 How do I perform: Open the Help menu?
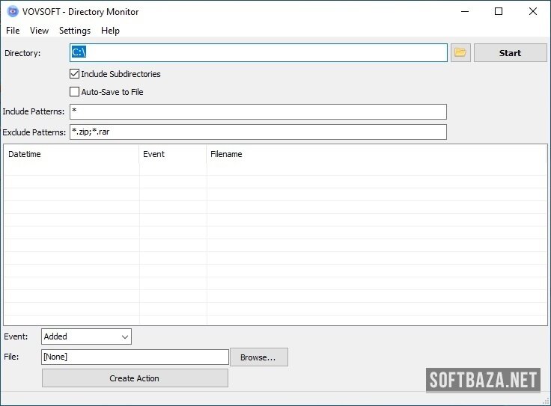point(110,31)
